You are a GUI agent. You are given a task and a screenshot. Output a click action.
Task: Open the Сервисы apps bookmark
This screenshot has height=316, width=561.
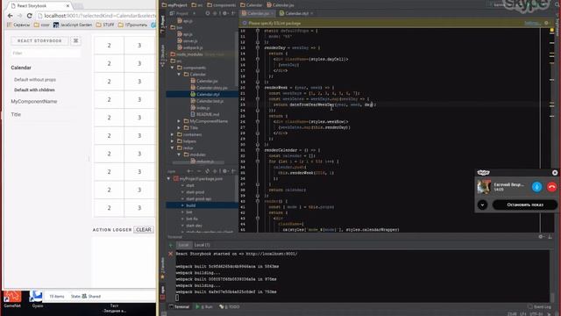pos(18,25)
